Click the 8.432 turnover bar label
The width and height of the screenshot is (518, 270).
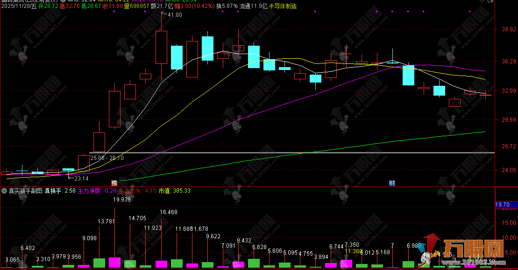pos(244,240)
